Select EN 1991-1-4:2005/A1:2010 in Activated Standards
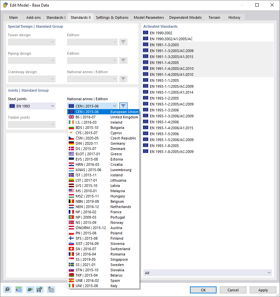Screen dimensions: 280x297 pos(208,74)
